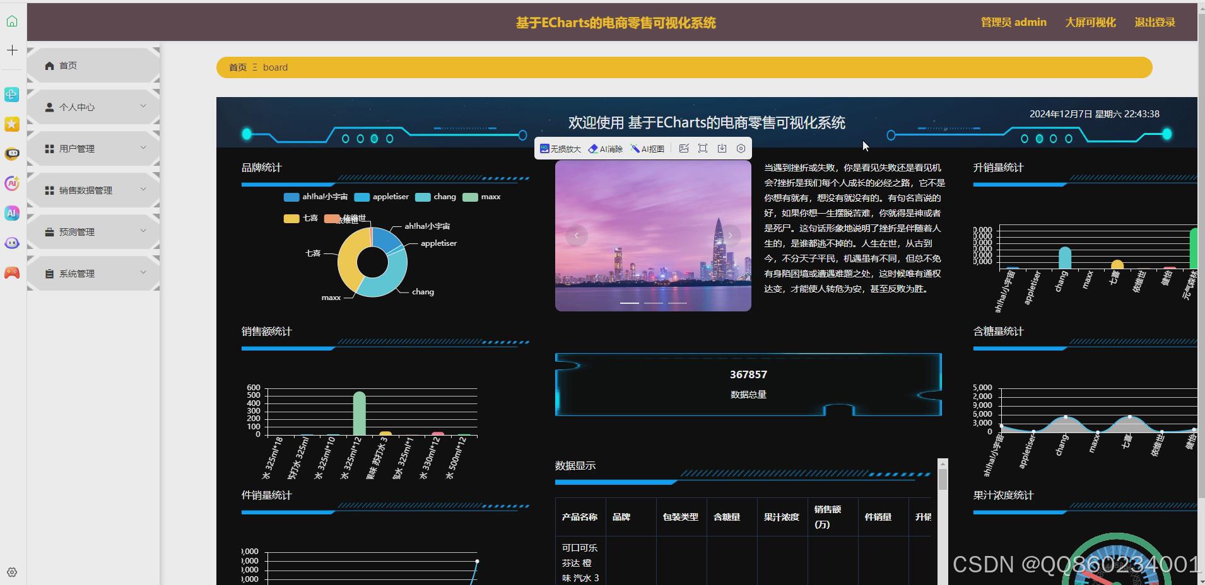Image resolution: width=1205 pixels, height=585 pixels.
Task: Open the pink circular AI icon in the sidebar
Action: click(x=12, y=183)
